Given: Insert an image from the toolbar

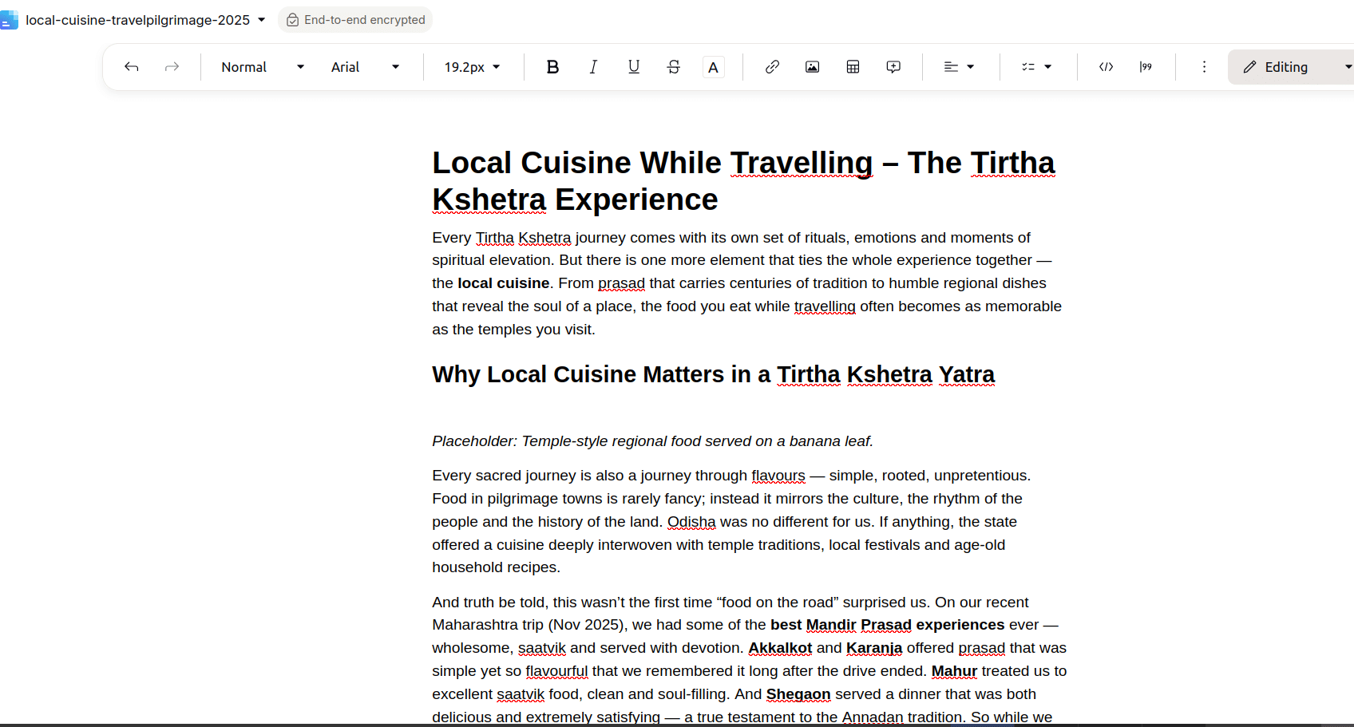Looking at the screenshot, I should pos(812,67).
